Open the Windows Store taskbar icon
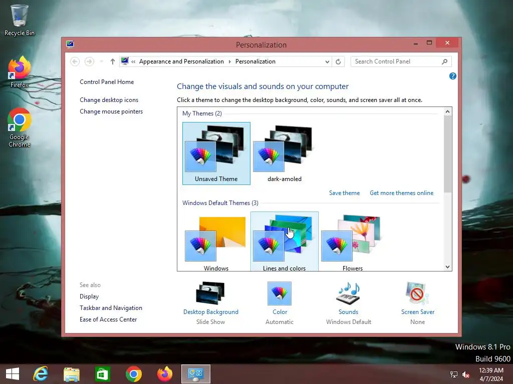 click(102, 374)
